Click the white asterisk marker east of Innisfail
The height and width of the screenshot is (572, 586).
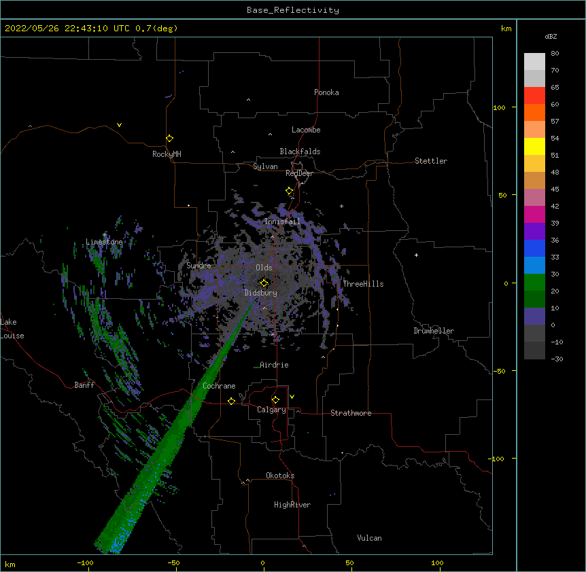tap(341, 207)
